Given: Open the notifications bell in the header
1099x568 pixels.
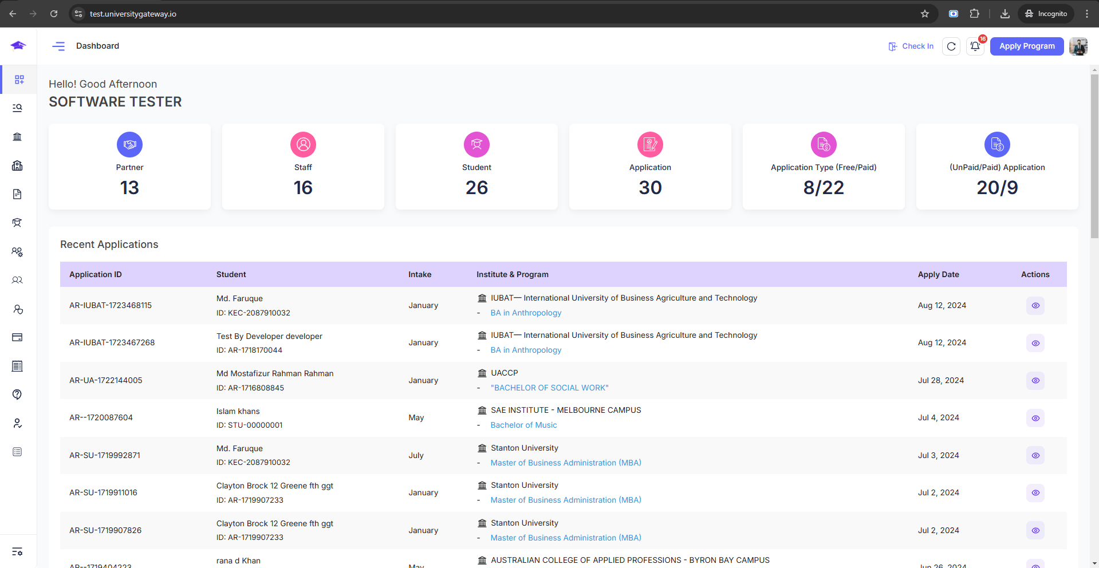Looking at the screenshot, I should (x=975, y=46).
